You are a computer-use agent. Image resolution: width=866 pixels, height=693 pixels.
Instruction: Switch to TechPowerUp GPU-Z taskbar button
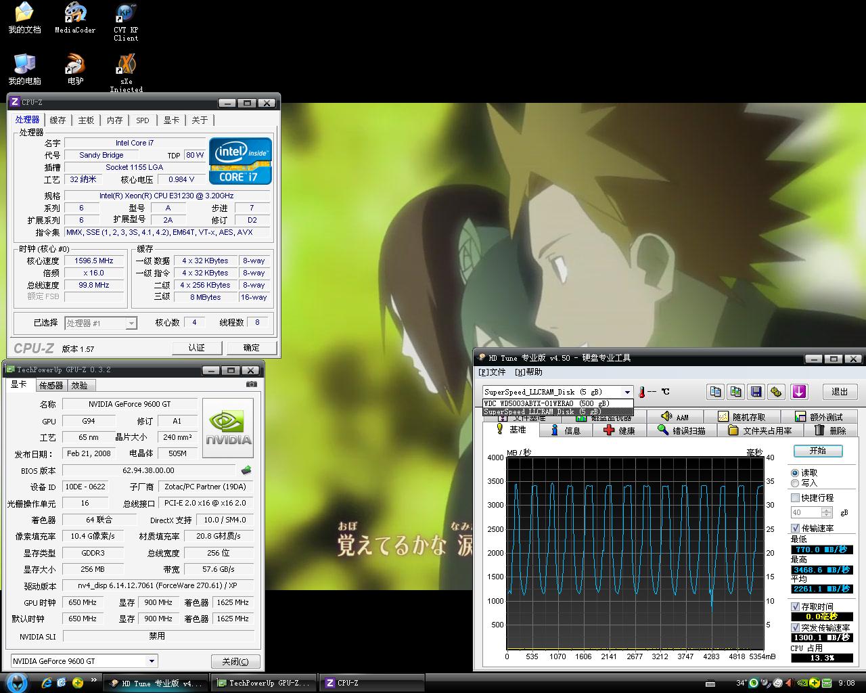click(264, 683)
